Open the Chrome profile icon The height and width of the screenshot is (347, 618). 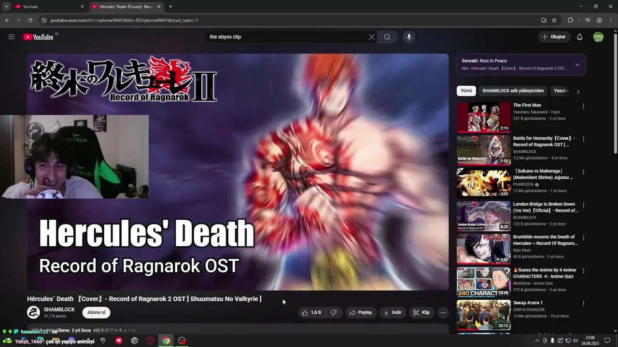point(599,20)
